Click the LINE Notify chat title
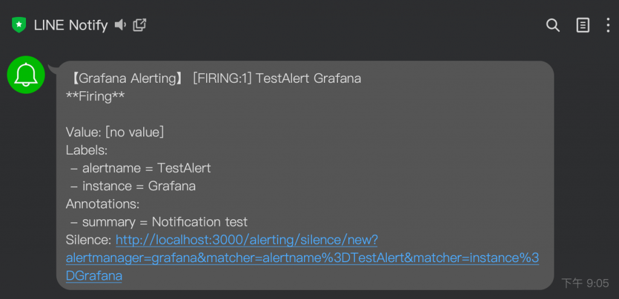The height and width of the screenshot is (299, 619). (71, 25)
